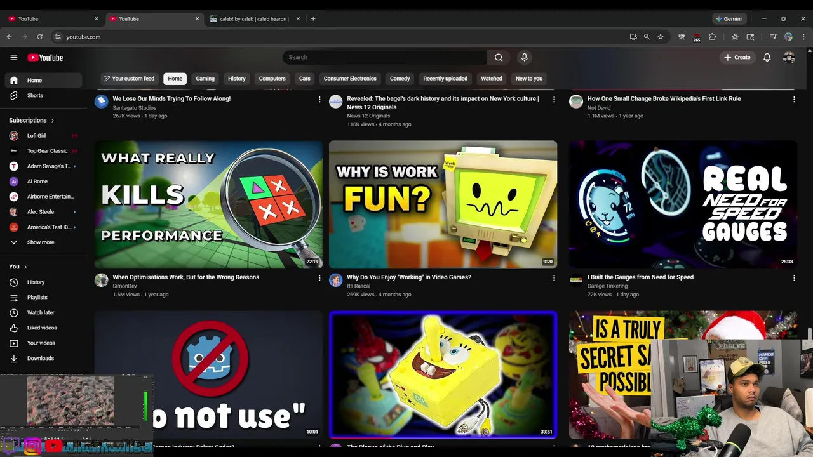
Task: Select Recently uploaded chip
Action: tap(445, 79)
